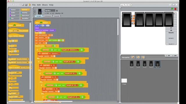Open the Help menu

pos(51,5)
